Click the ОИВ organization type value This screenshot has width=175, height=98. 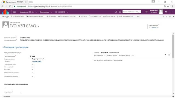pos(33,56)
